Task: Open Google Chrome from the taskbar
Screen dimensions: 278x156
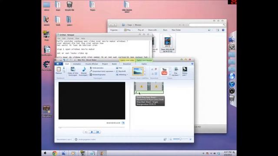Action: pos(55,153)
